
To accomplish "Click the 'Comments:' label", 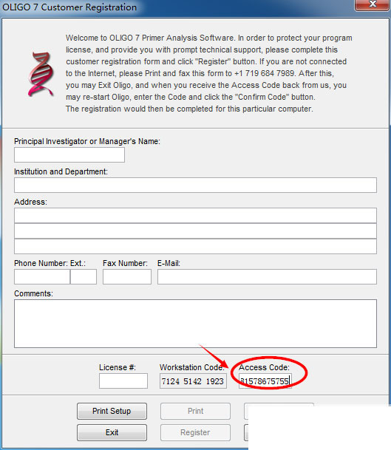I will click(33, 293).
